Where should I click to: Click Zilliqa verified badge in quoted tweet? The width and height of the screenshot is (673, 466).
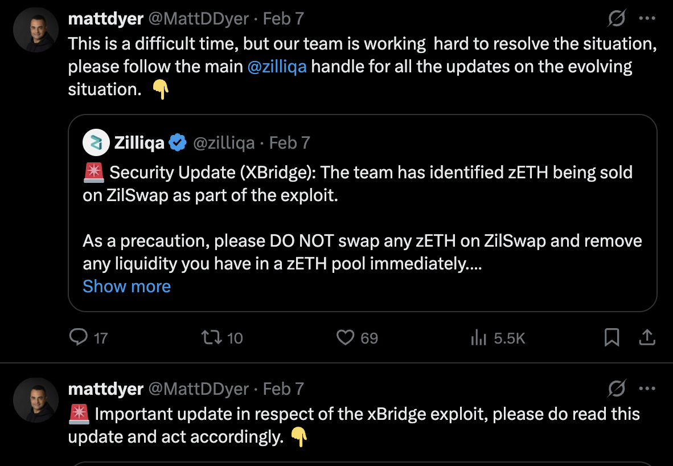[x=178, y=142]
